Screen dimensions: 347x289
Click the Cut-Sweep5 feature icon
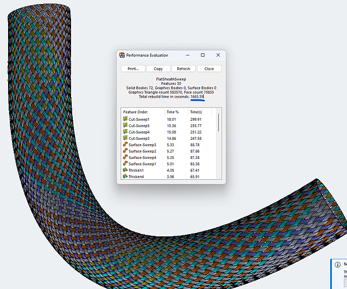(x=125, y=125)
